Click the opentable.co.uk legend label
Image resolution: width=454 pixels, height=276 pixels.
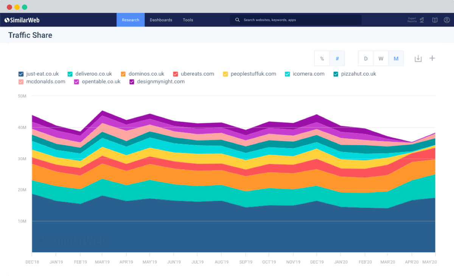[101, 82]
